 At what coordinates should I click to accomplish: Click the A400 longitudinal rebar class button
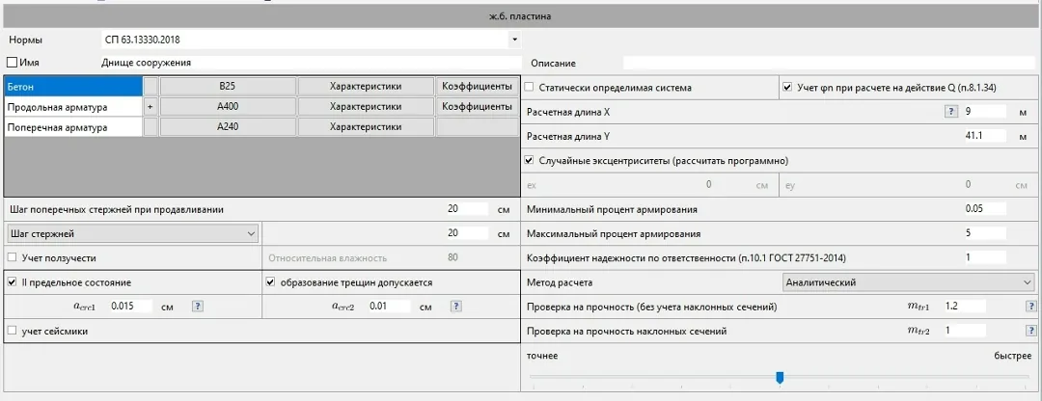pos(228,106)
